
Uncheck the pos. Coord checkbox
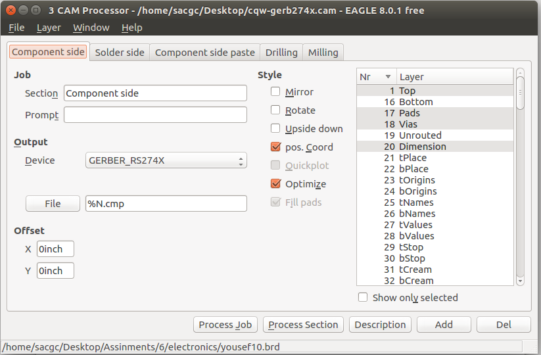click(x=275, y=147)
